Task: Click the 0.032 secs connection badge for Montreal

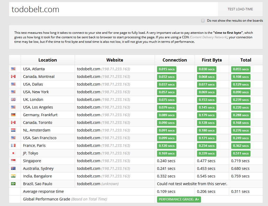Action: click(167, 77)
